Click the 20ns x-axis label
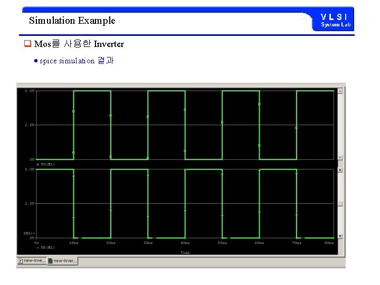Image resolution: width=380 pixels, height=285 pixels. tap(111, 243)
